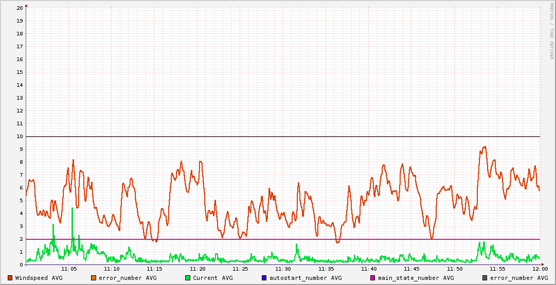Click the 20 value on the y-axis
The image size is (556, 285).
tap(20, 8)
